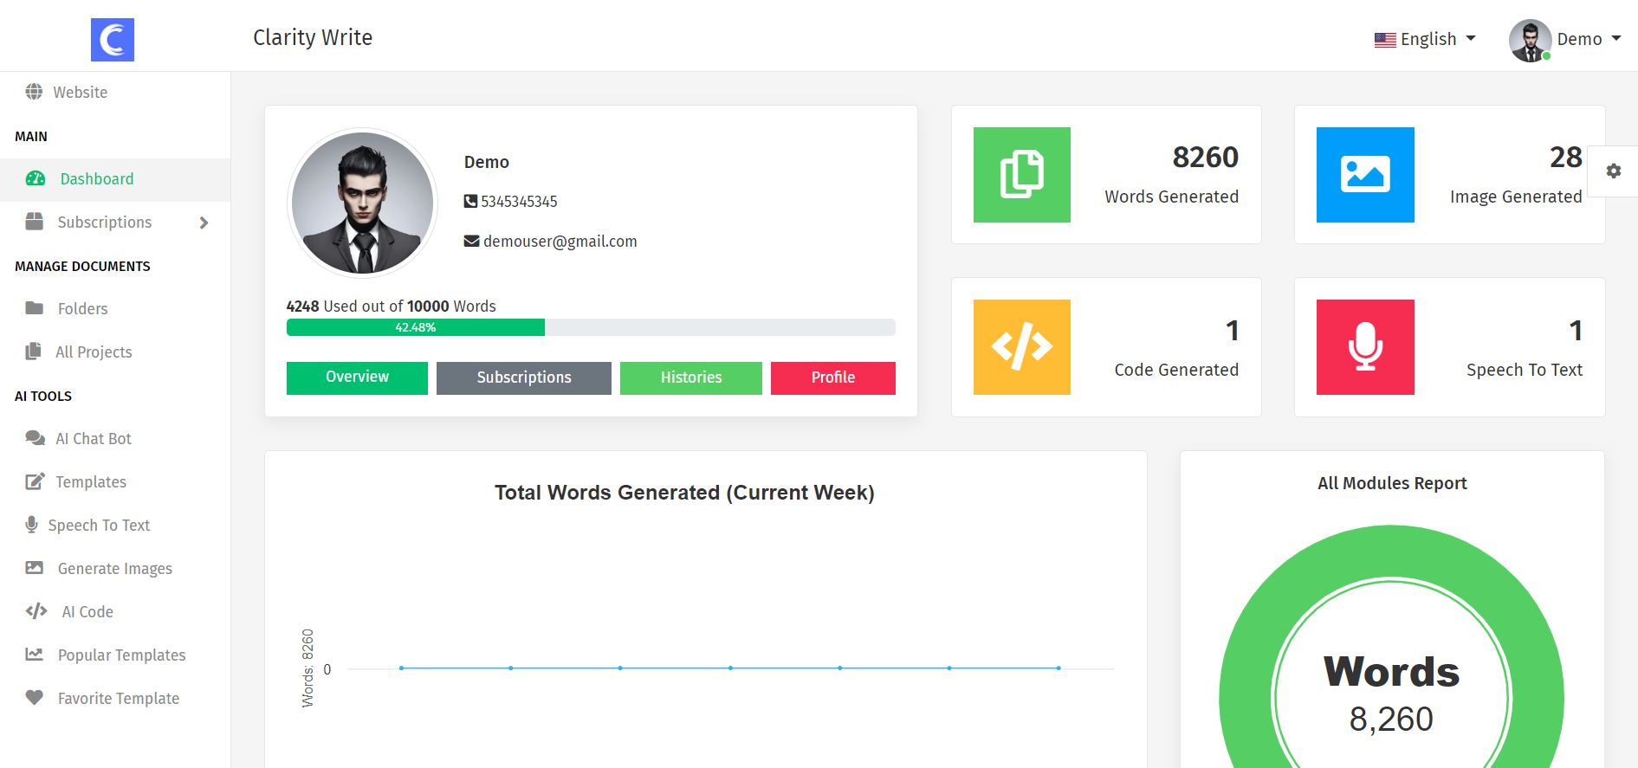Click the red Profile button
Screen dimensions: 1638x768
click(x=833, y=378)
